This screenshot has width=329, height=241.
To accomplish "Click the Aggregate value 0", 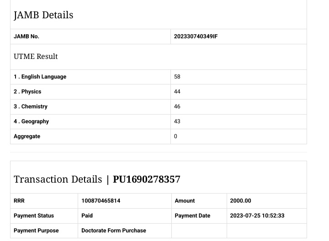I will tap(175, 136).
